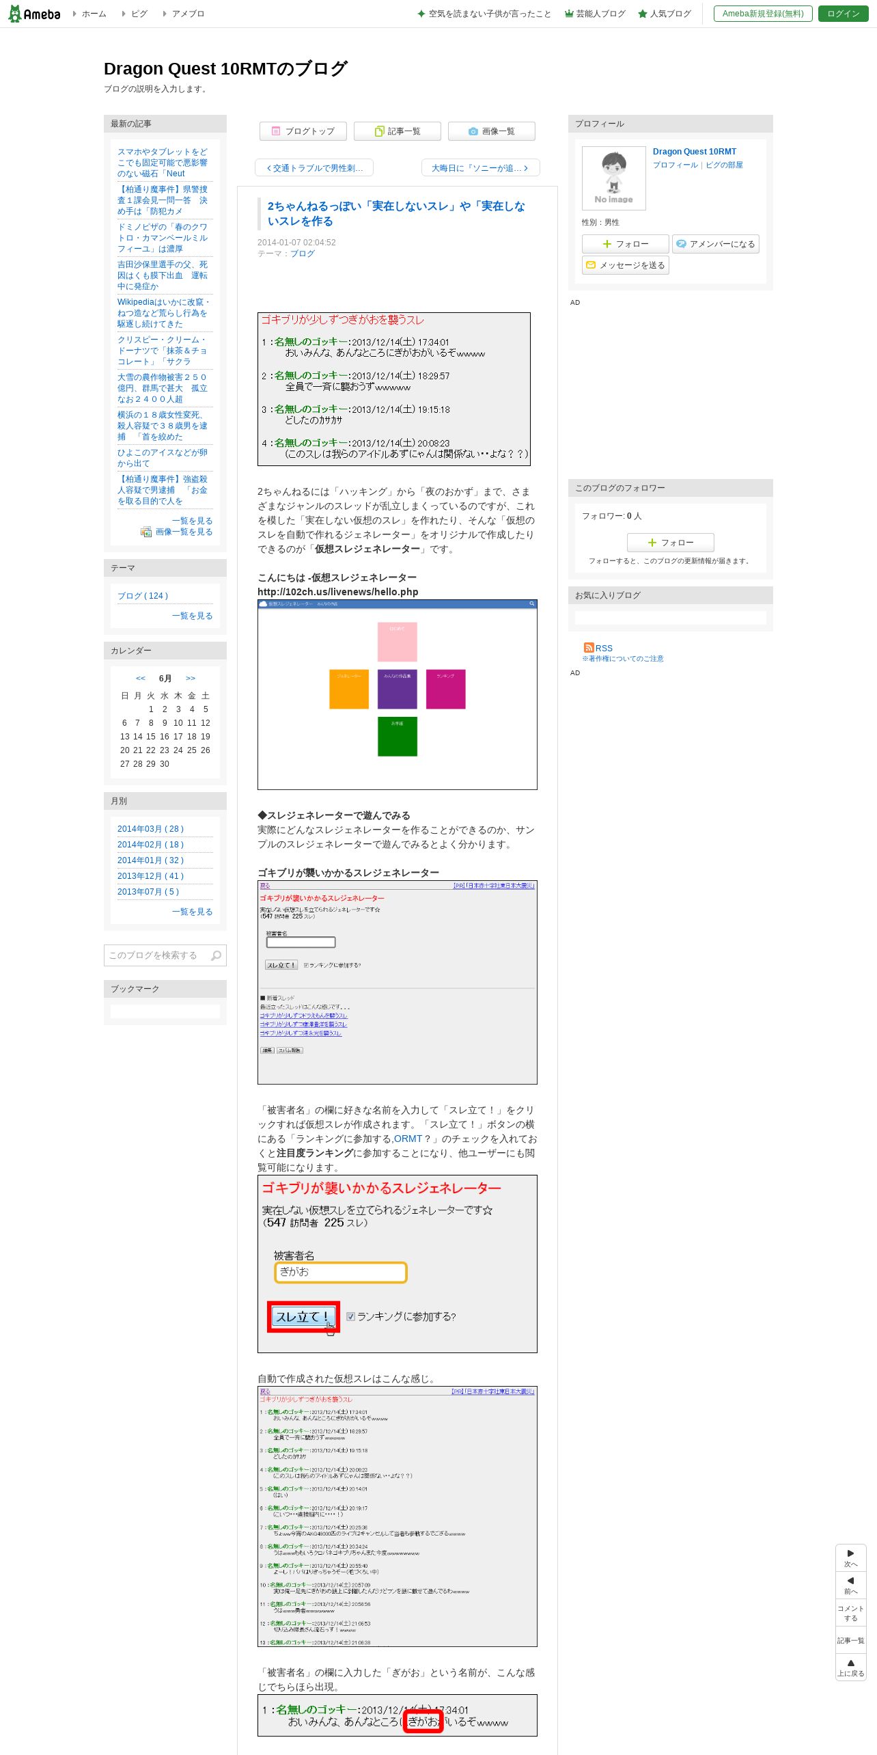Click Dragon Quest 10RMTのブログ title

(x=225, y=68)
